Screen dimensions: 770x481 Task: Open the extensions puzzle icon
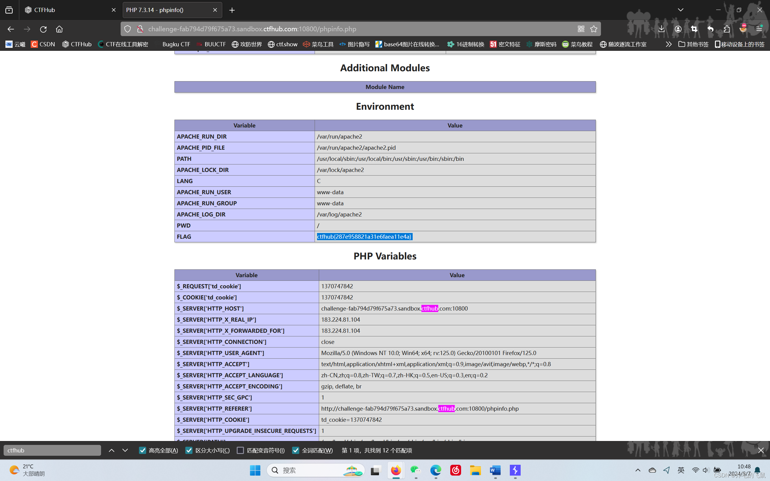pyautogui.click(x=727, y=29)
